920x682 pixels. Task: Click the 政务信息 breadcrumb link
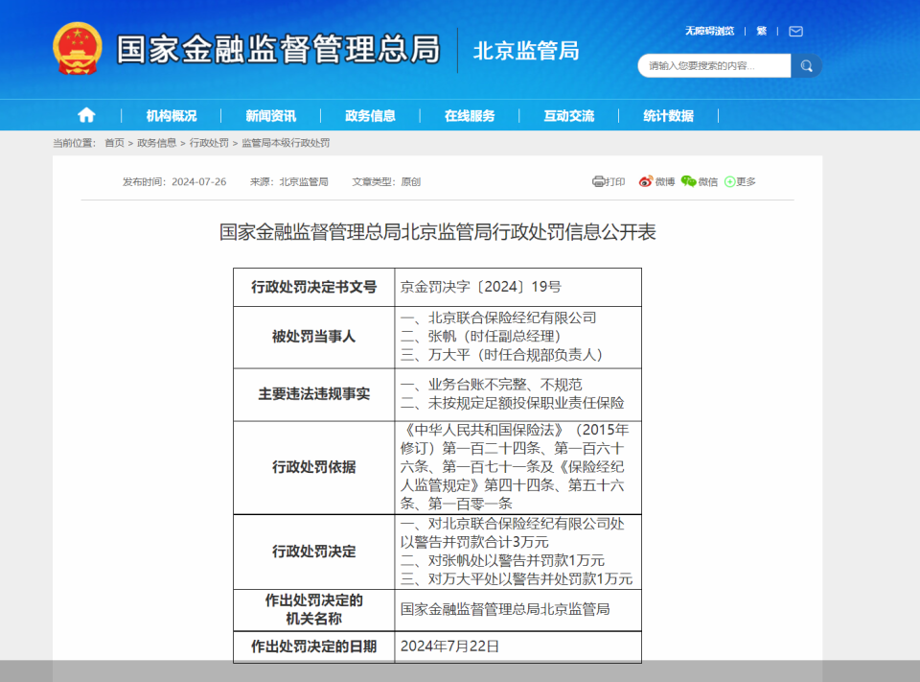[x=156, y=143]
